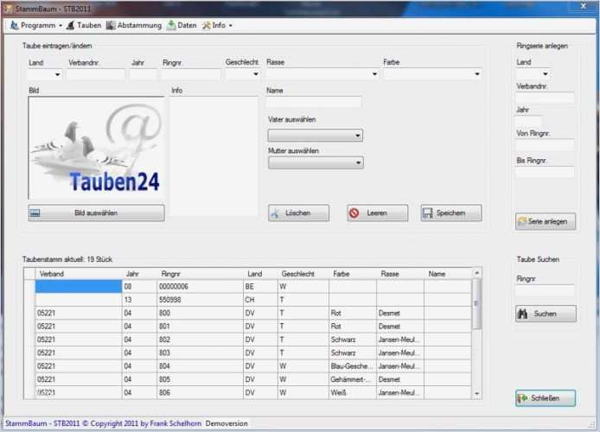Select table cell with ringnr 550998
The width and height of the screenshot is (600, 432).
[200, 300]
